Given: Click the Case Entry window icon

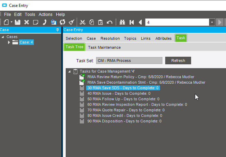Looking at the screenshot, I should click(x=4, y=5).
